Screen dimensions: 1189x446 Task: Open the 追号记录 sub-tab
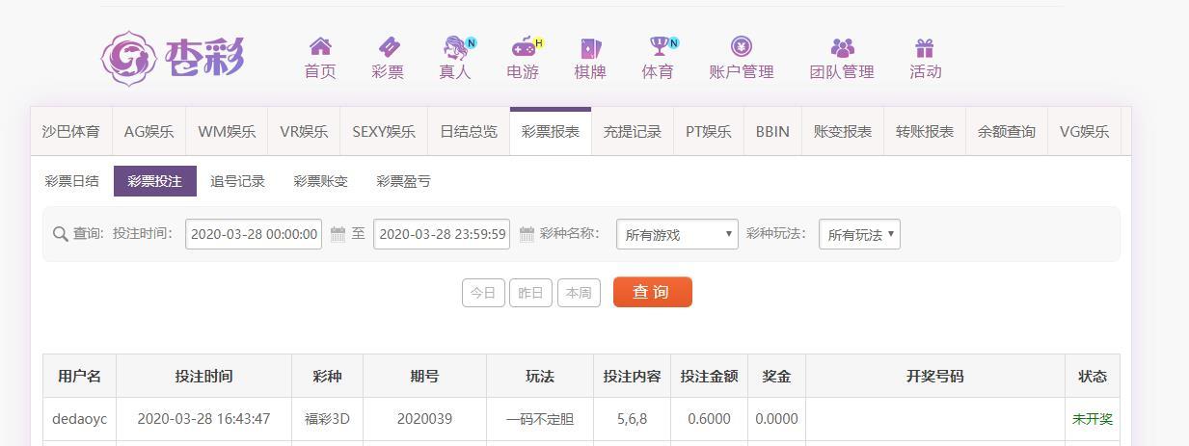(237, 181)
